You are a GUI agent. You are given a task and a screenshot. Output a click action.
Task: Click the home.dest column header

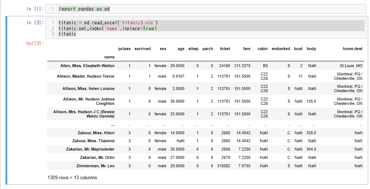click(x=353, y=49)
